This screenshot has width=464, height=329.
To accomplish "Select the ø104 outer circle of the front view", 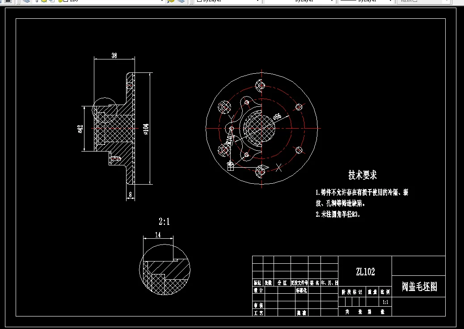I will coord(262,128).
